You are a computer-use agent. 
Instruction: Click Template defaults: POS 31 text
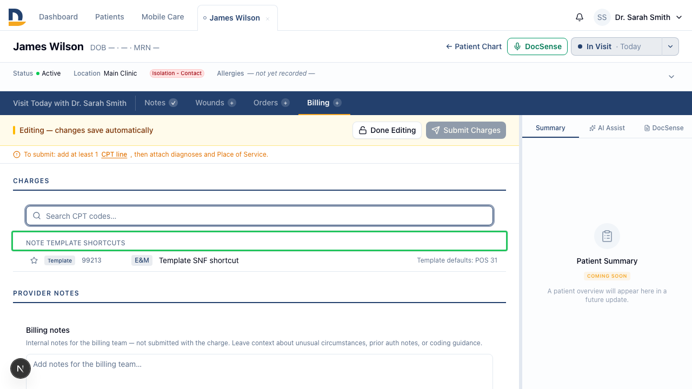tap(457, 260)
